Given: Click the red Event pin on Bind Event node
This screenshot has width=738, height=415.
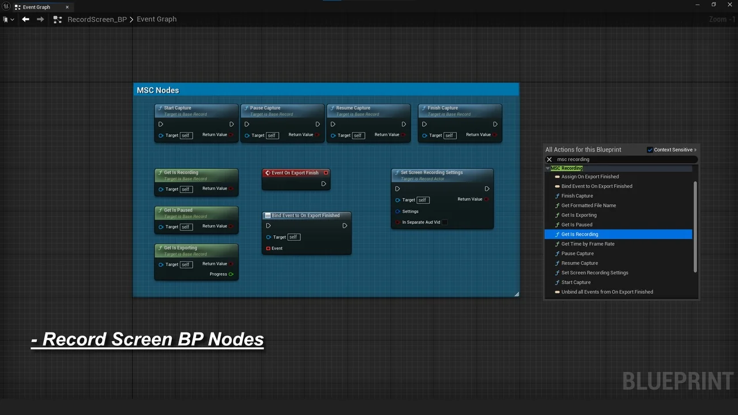Looking at the screenshot, I should tap(268, 248).
